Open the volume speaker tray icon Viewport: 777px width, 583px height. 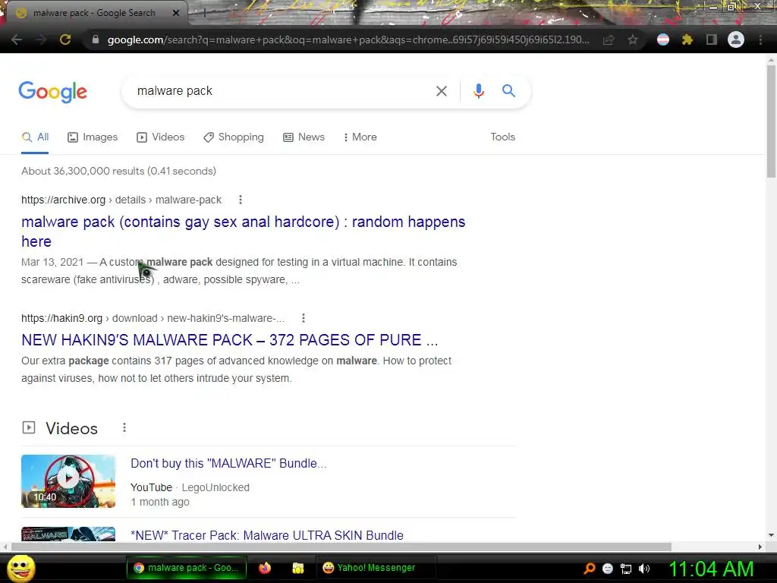tap(644, 569)
